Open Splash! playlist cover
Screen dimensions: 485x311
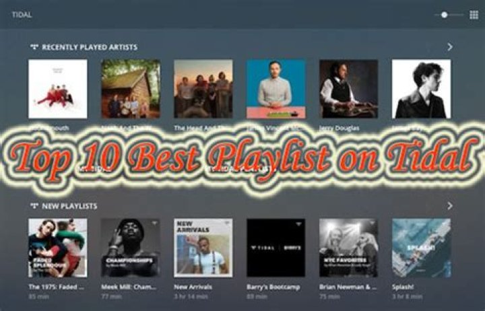[x=421, y=248]
